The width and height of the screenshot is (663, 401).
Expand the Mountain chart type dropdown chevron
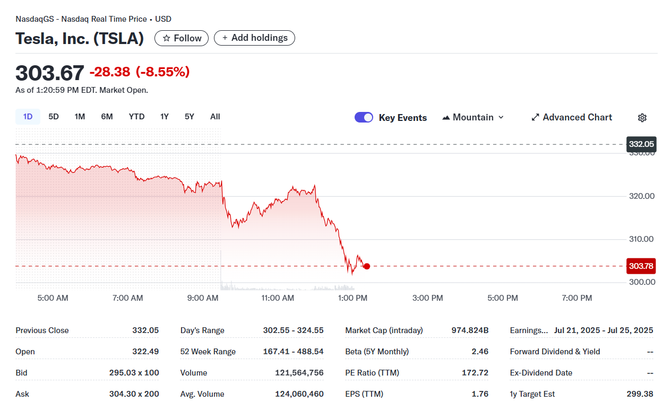click(x=501, y=118)
